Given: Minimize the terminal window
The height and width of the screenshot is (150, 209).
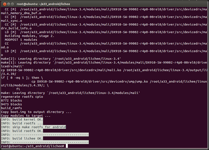Looking at the screenshot, I should click(x=9, y=4).
